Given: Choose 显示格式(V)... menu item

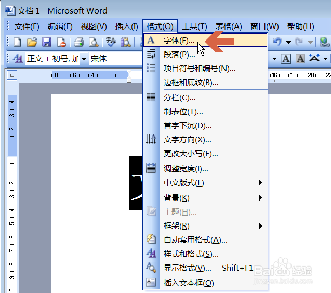Looking at the screenshot, I should tap(205, 268).
